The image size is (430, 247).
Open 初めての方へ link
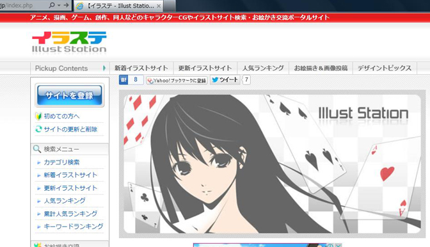tap(61, 116)
